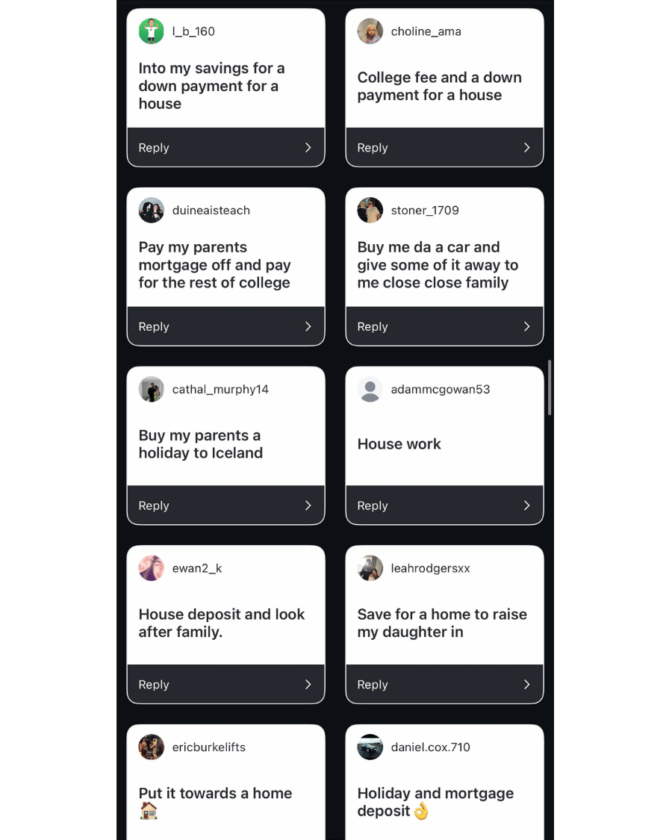
Task: Tap choline_ama's avatar
Action: 370,31
